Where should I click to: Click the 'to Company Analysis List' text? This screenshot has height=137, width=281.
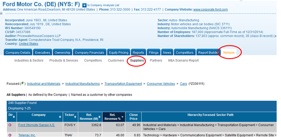[x=103, y=5]
